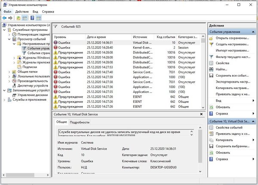258x185 pixels.
Task: Open the Копировать submenu arrow
Action: pyautogui.click(x=253, y=140)
